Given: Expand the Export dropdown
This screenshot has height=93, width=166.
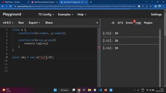Looking at the screenshot, I should click(34, 23).
